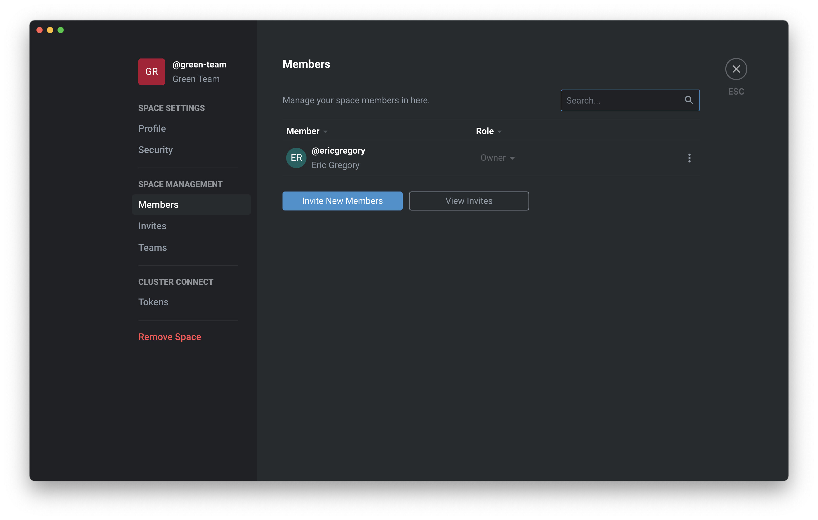Click the View Invites button
Image resolution: width=818 pixels, height=520 pixels.
(x=469, y=201)
